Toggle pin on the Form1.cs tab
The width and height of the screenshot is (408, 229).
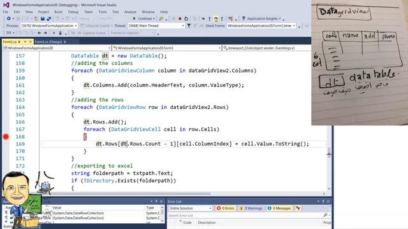click(x=25, y=42)
